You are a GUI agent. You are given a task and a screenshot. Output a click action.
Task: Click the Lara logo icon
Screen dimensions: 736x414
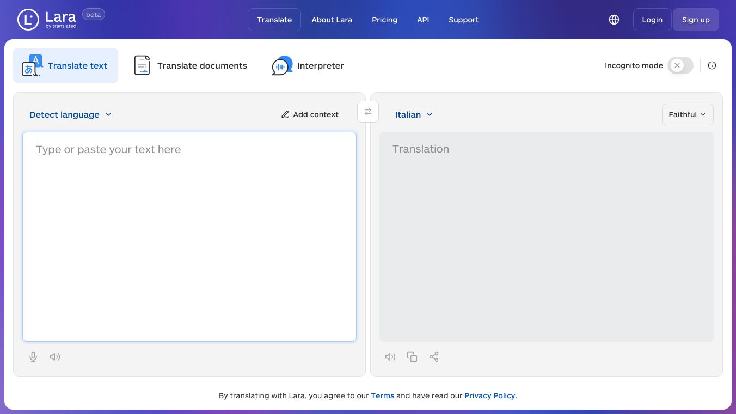[28, 20]
